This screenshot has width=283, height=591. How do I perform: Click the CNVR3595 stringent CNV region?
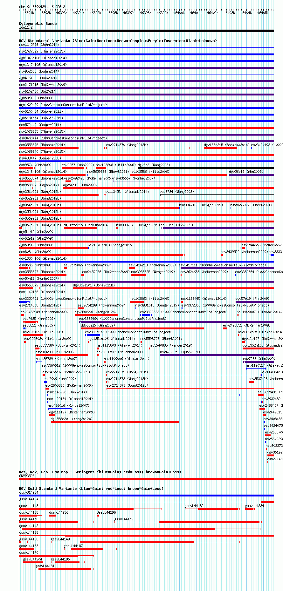pyautogui.click(x=146, y=479)
